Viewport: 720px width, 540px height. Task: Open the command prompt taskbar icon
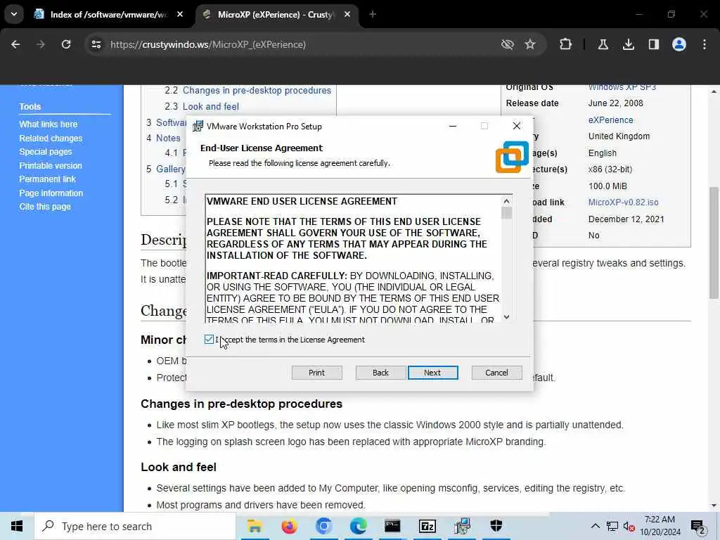(392, 526)
